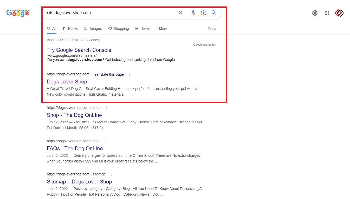The height and width of the screenshot is (199, 350).
Task: Click in the search box with site:dogslovershop.com
Action: coord(111,13)
